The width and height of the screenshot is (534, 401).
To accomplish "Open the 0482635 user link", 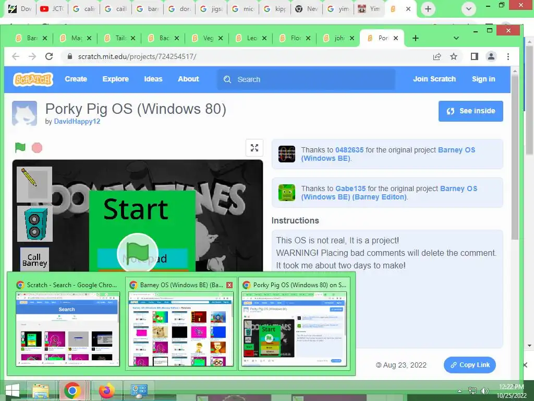I will 349,150.
